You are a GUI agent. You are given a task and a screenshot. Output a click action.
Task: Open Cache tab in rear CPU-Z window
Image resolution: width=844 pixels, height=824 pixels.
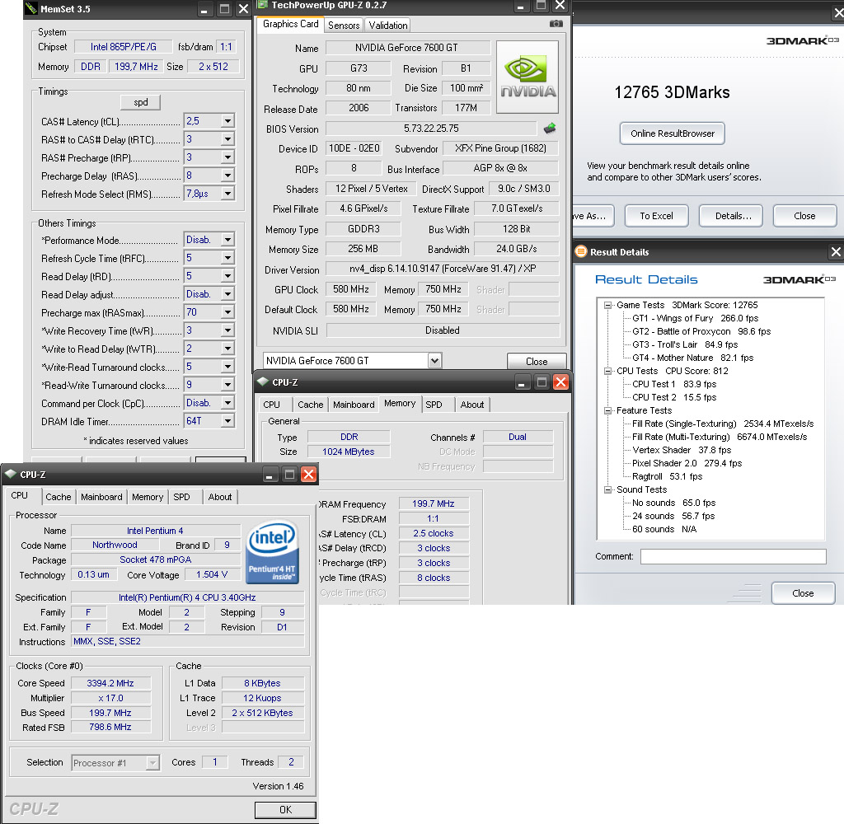coord(311,405)
